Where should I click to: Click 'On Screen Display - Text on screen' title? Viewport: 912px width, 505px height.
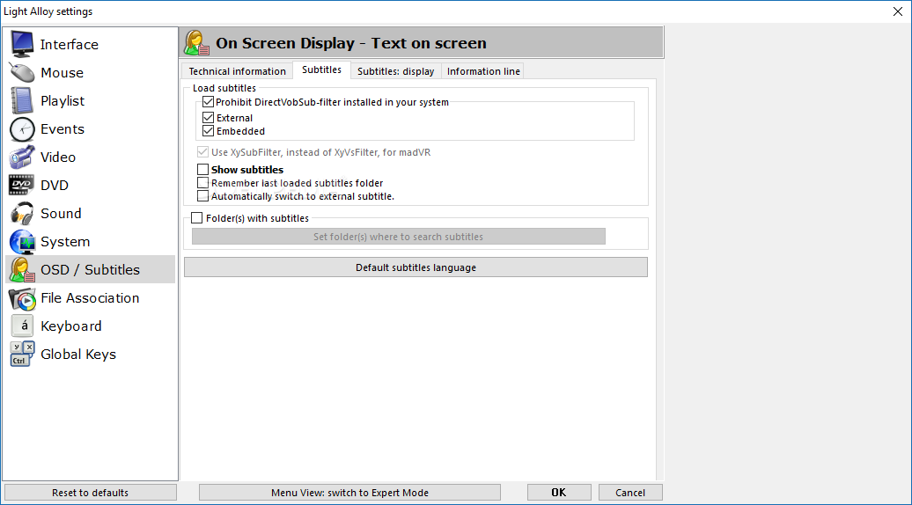tap(351, 43)
